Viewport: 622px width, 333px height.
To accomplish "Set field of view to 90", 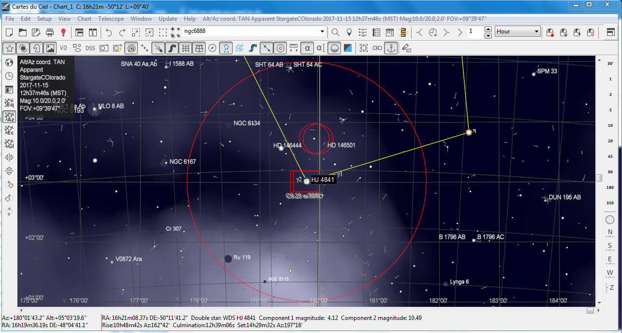I will coord(610,172).
